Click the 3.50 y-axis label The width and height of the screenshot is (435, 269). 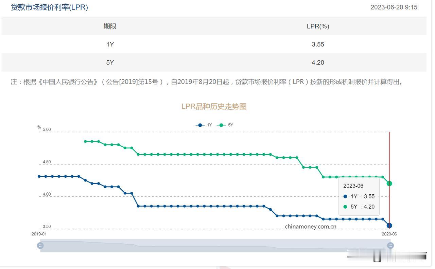pyautogui.click(x=47, y=227)
